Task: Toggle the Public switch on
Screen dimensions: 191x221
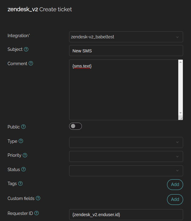Action: pos(75,126)
